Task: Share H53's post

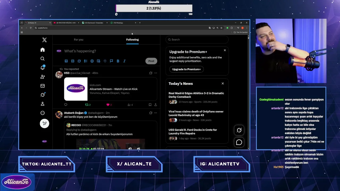Action: 155,105
